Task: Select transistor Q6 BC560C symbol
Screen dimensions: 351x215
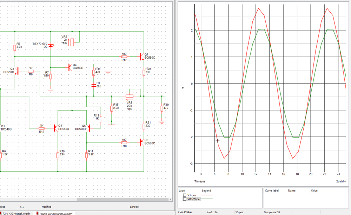Action: tap(88, 128)
